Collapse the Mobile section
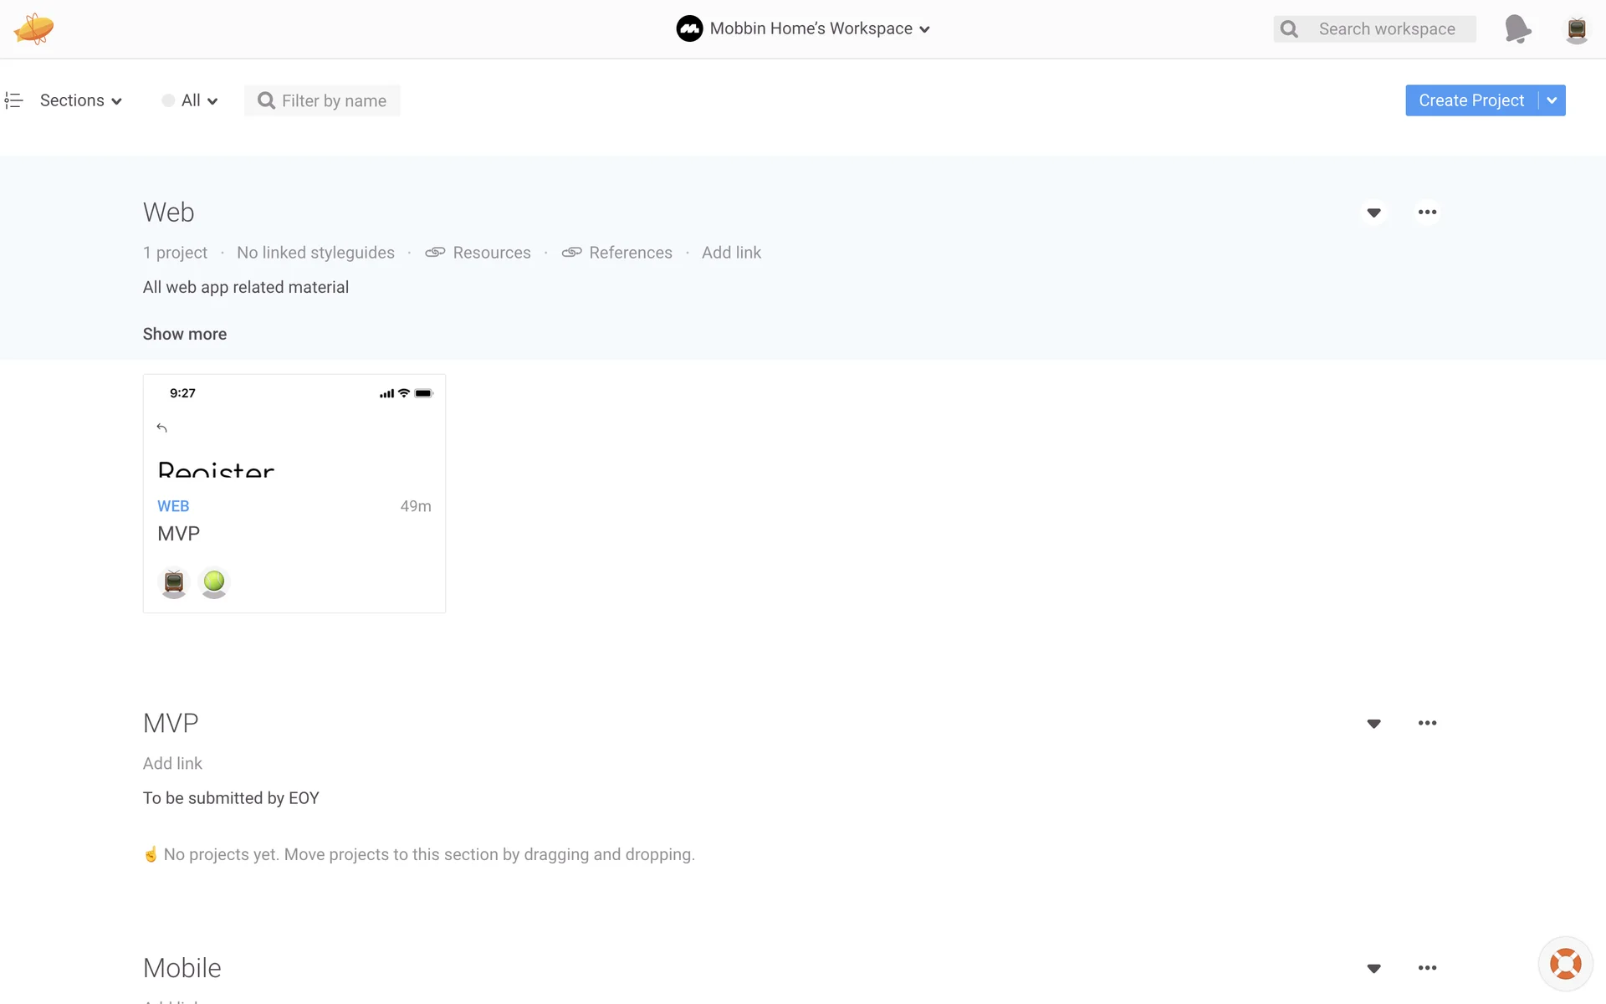 tap(1373, 969)
